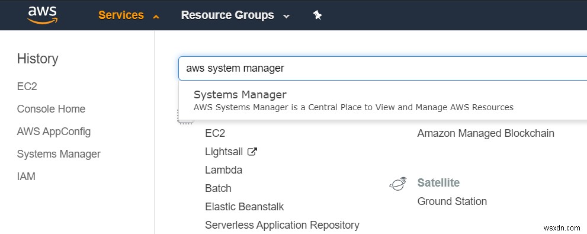The width and height of the screenshot is (587, 234).
Task: Click the service search field
Action: click(x=383, y=69)
